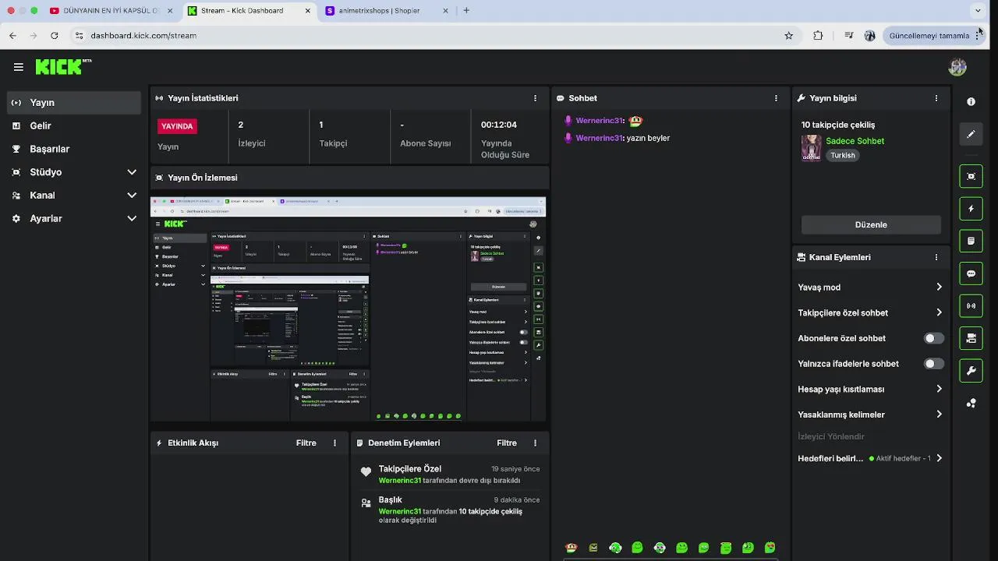Select Yayın in the sidebar
This screenshot has width=998, height=561.
pos(73,102)
